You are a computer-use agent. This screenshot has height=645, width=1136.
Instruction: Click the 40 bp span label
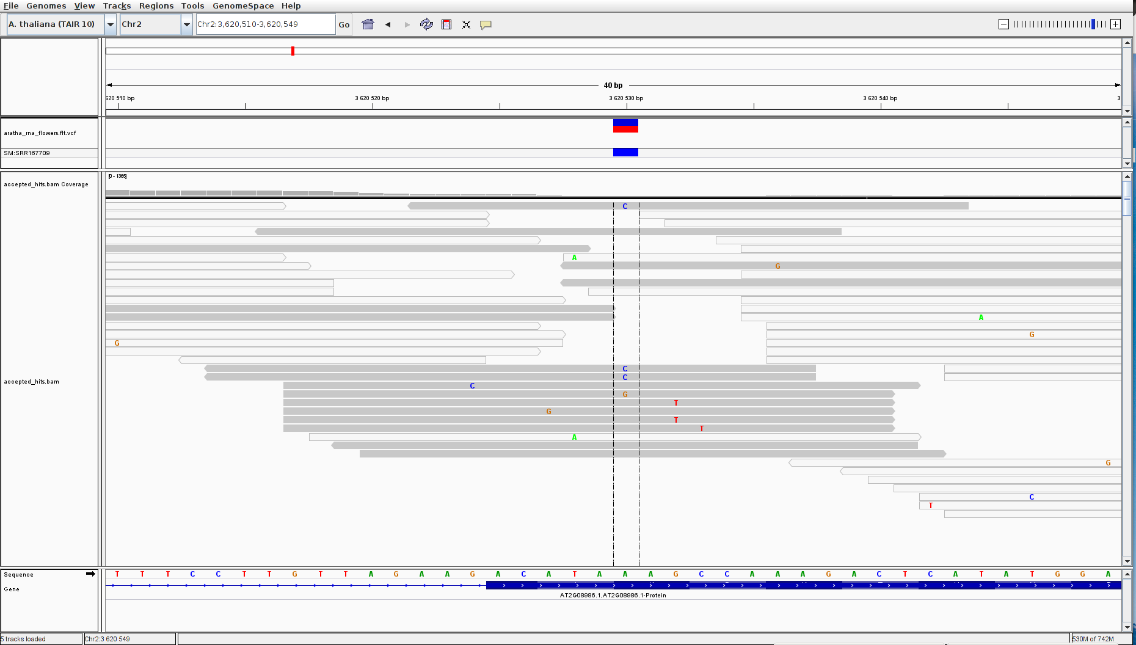[613, 85]
